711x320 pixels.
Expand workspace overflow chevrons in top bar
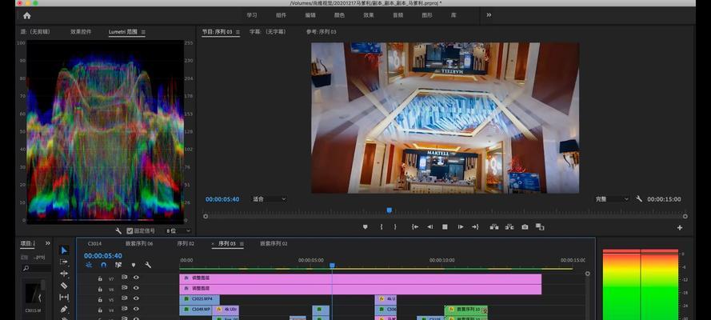(489, 15)
